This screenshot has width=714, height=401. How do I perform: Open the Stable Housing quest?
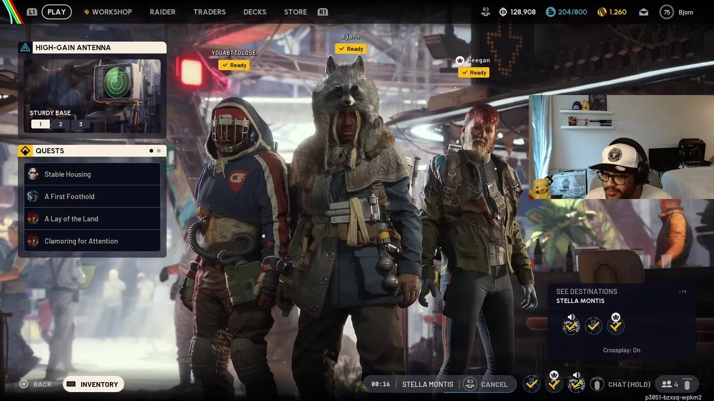click(93, 174)
